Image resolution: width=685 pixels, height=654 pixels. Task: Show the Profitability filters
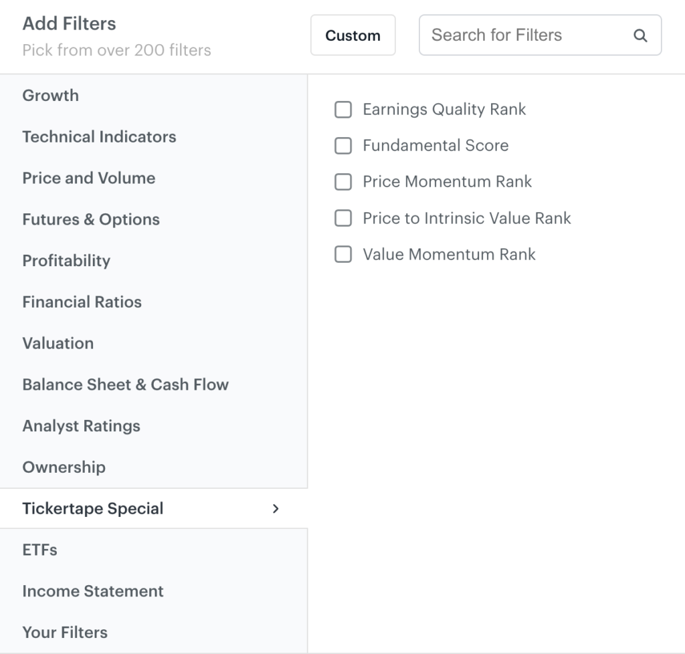click(66, 261)
